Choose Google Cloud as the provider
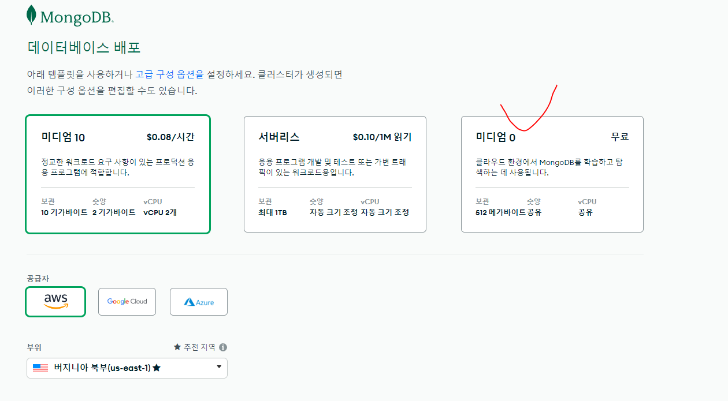 (127, 302)
